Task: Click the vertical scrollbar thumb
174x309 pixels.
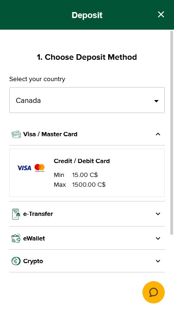Action: coord(172,132)
